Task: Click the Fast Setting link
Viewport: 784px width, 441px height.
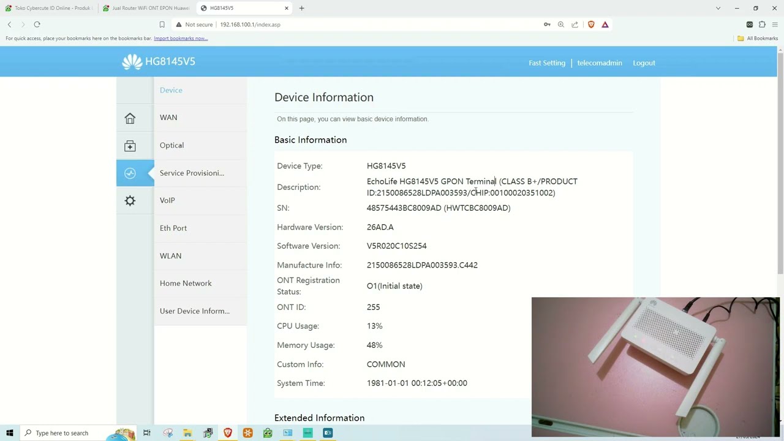Action: click(547, 63)
